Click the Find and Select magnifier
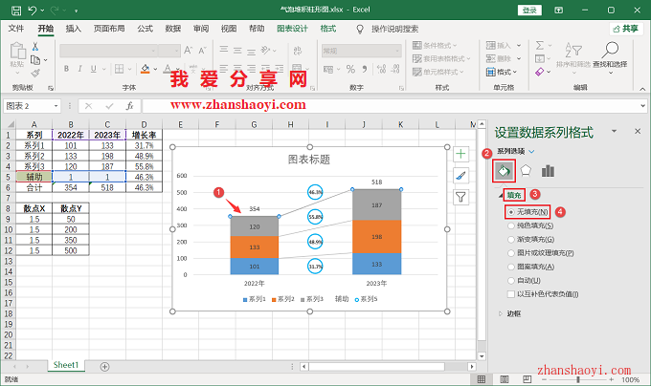651x386 pixels. 610,51
